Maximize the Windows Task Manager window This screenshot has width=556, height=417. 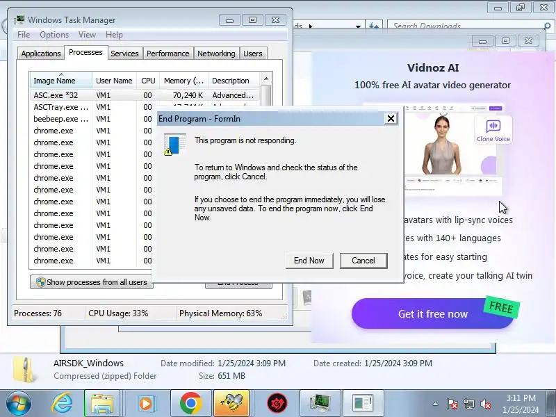(x=252, y=20)
